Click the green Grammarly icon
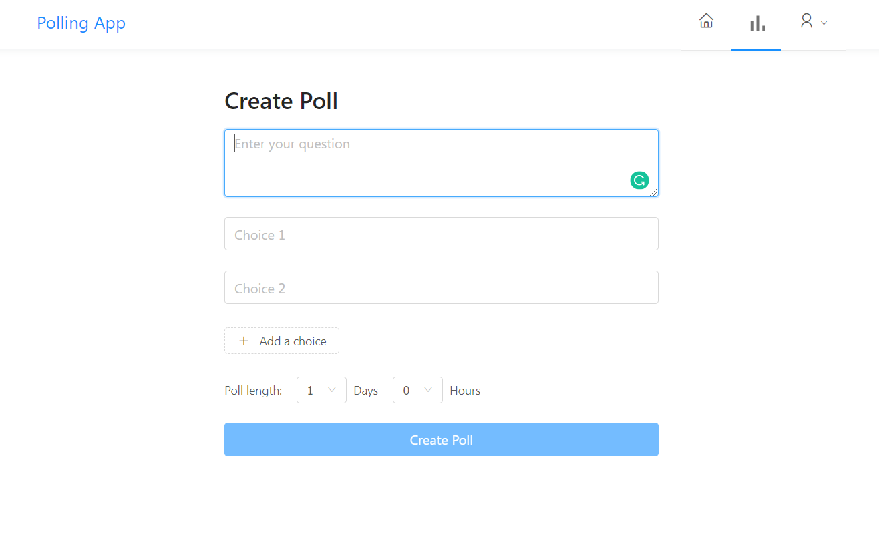The image size is (879, 535). [639, 180]
